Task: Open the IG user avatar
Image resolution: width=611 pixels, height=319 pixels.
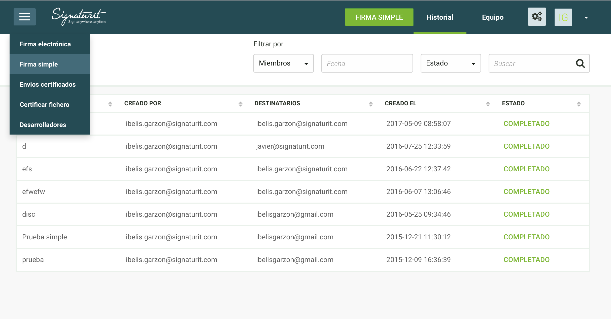Action: (x=563, y=17)
